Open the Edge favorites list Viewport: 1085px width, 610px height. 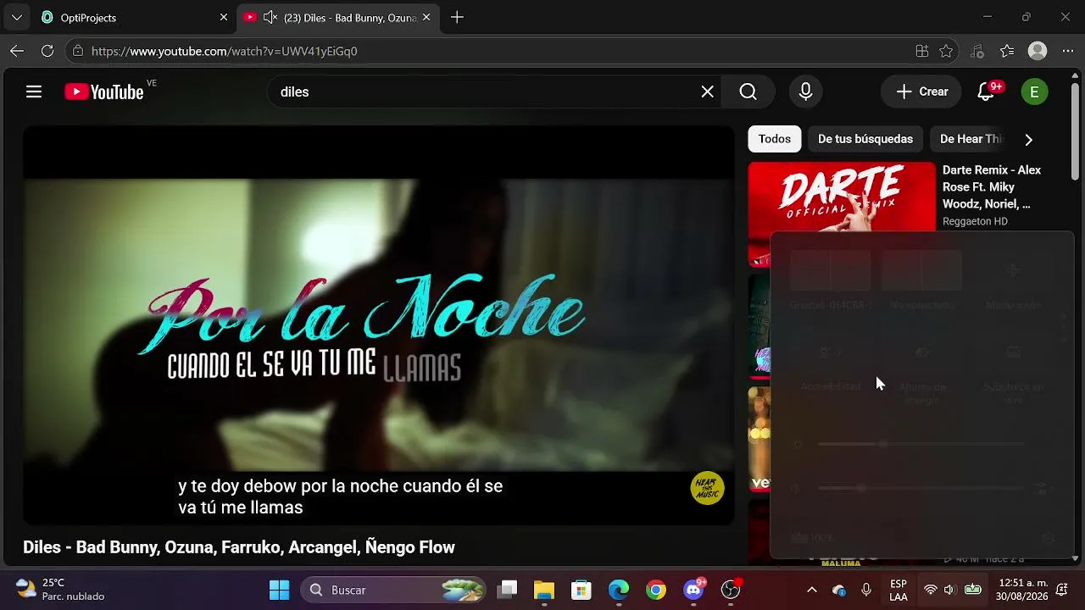[1007, 51]
